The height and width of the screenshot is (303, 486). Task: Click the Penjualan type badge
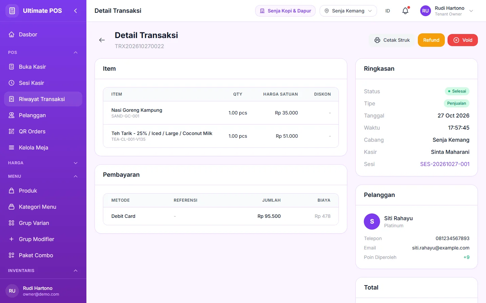[x=456, y=103]
